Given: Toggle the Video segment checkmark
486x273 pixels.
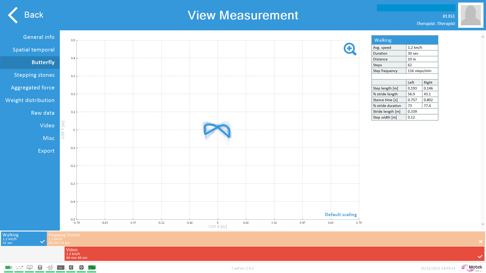Looking at the screenshot, I should (x=480, y=257).
